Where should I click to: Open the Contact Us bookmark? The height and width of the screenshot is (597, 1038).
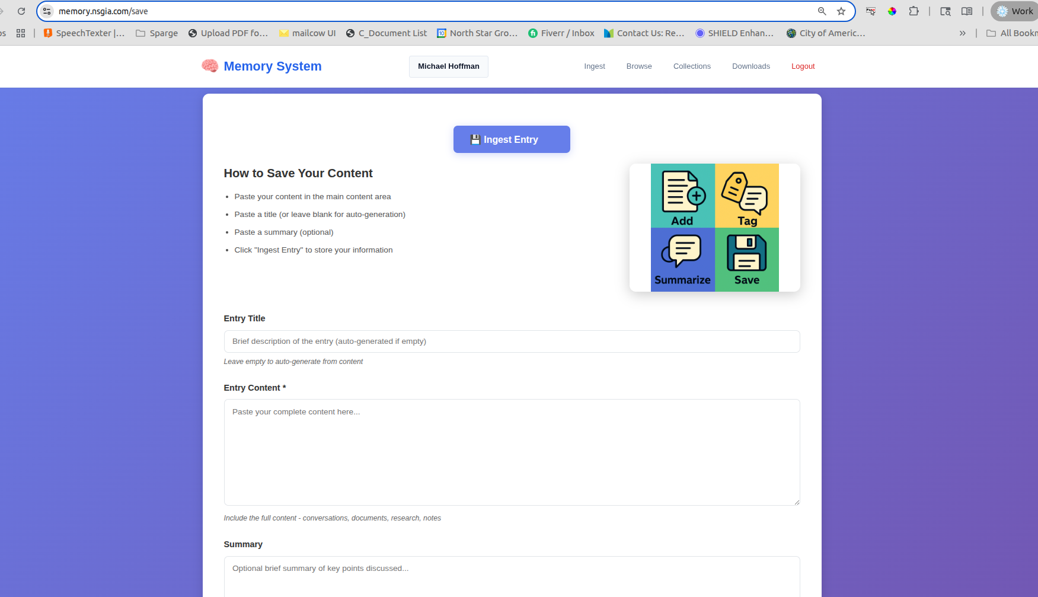pyautogui.click(x=644, y=33)
